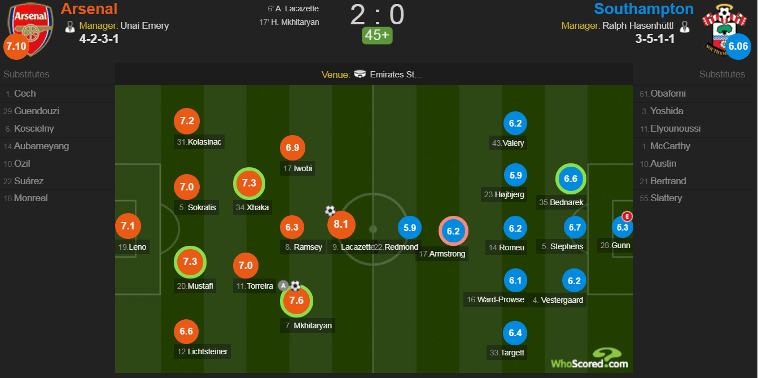The height and width of the screenshot is (378, 758).
Task: Click the manager icon beside Ralph Hasenhüttl
Action: click(x=685, y=26)
